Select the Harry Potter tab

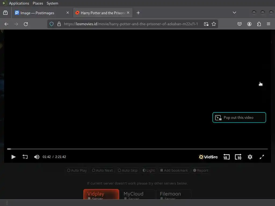coord(103,13)
